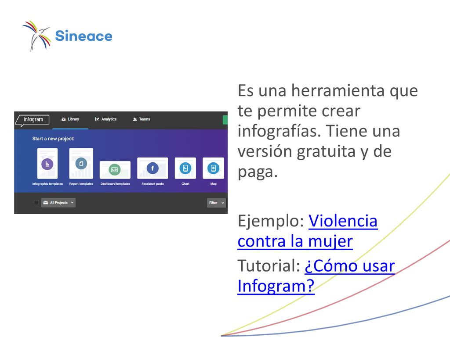Open the Library tab in Infogram
This screenshot has width=450, height=337.
pyautogui.click(x=70, y=119)
